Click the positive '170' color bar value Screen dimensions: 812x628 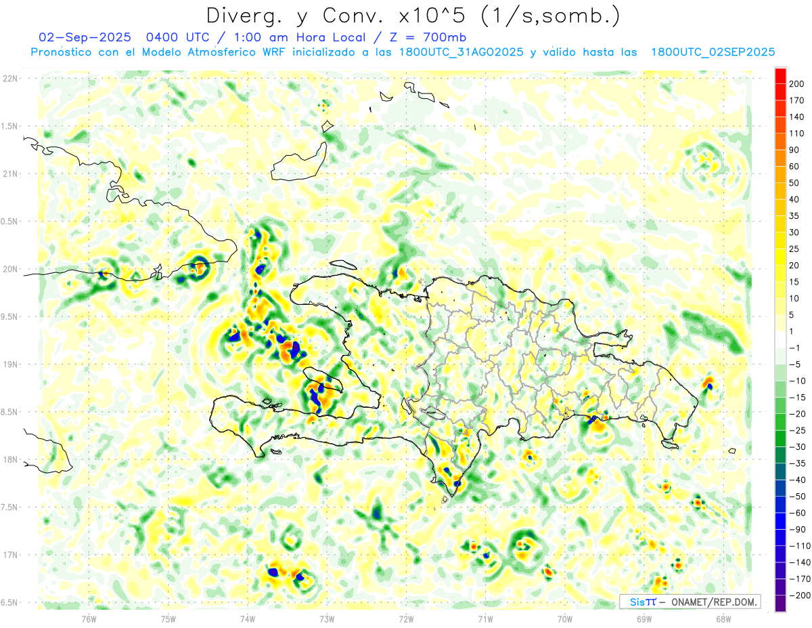point(797,100)
